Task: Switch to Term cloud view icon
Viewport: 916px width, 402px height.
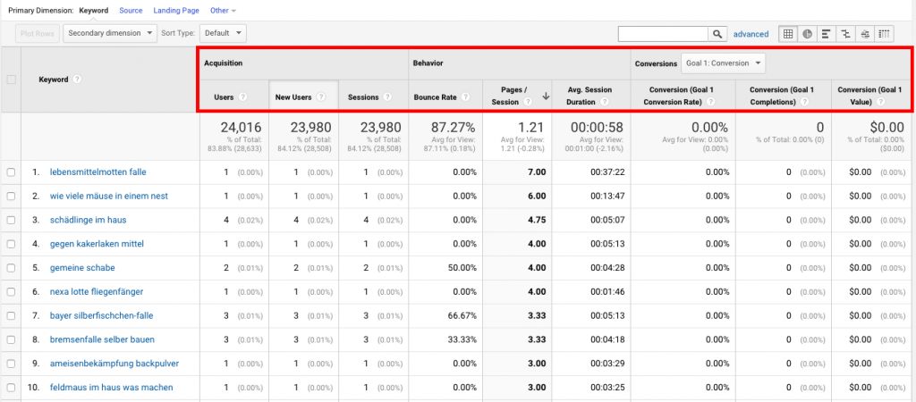Action: pos(865,34)
